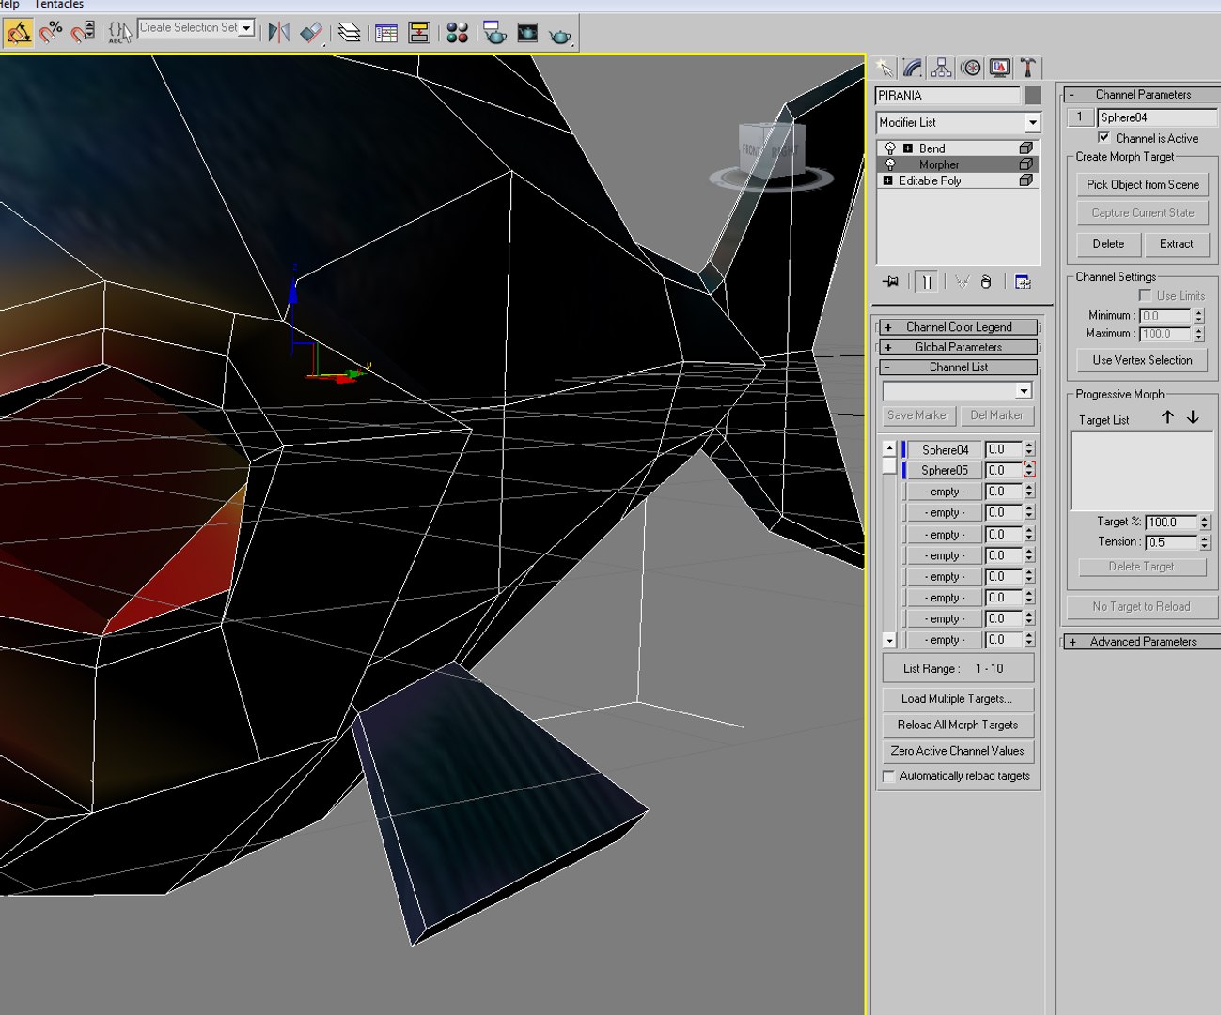Image resolution: width=1221 pixels, height=1015 pixels.
Task: Expand Channel Color Legend rollout
Action: pyautogui.click(x=959, y=327)
